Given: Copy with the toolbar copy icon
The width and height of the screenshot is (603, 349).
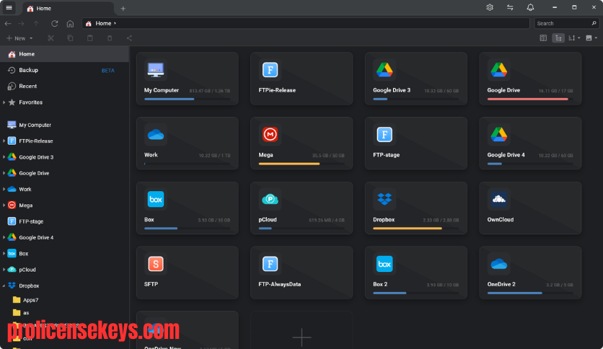Looking at the screenshot, I should [70, 38].
